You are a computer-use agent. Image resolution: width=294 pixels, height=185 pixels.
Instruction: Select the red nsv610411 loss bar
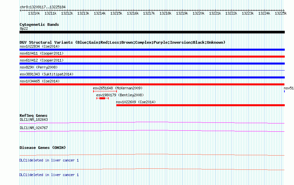(x=152, y=57)
